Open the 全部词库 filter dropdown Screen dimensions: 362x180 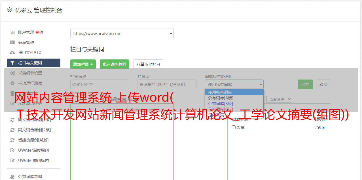[x=279, y=99]
